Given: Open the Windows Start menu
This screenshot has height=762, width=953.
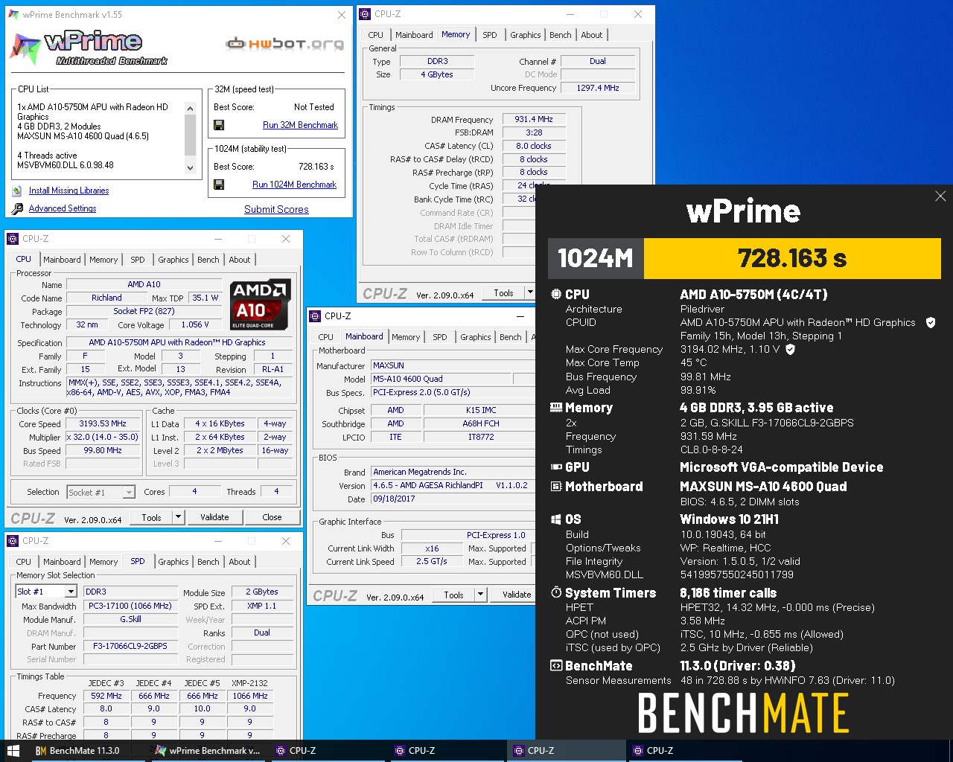Looking at the screenshot, I should point(13,751).
